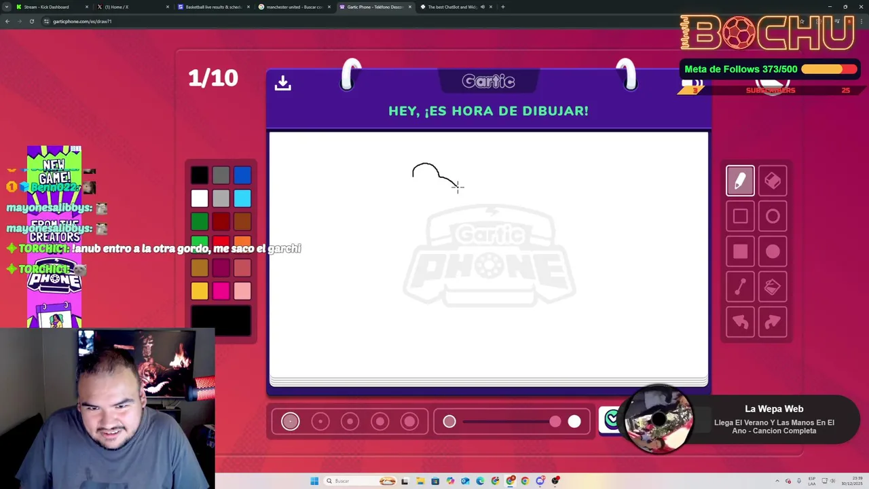Pick the salmon color swatch

click(242, 268)
